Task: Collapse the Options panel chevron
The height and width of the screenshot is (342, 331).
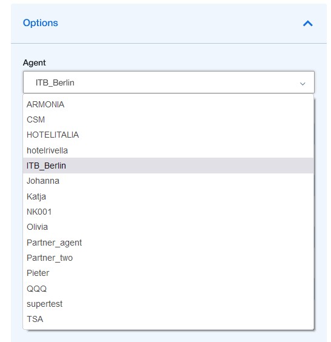Action: pyautogui.click(x=308, y=23)
